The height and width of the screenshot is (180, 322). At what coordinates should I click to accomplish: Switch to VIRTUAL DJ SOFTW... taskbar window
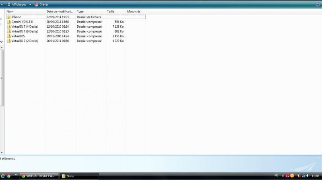(x=39, y=176)
